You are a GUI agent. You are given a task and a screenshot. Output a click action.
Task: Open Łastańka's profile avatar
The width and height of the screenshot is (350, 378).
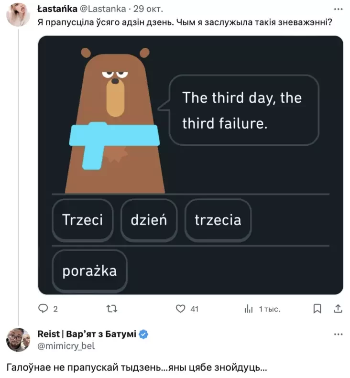click(x=18, y=15)
